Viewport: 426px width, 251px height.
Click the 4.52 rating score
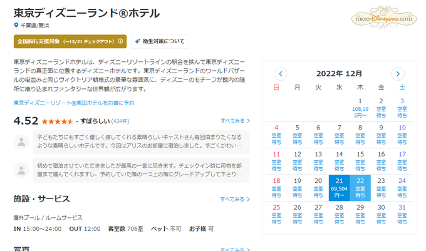[26, 121]
